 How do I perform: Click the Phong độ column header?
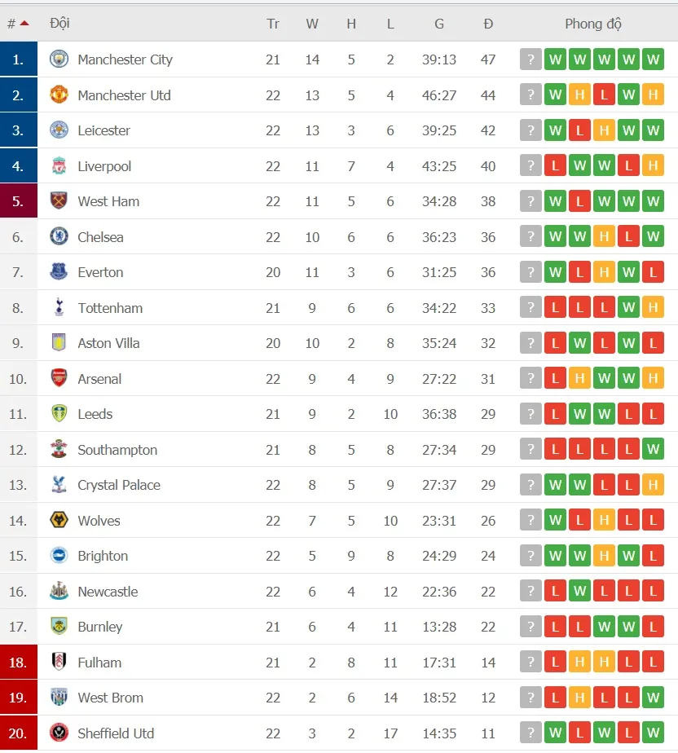593,24
